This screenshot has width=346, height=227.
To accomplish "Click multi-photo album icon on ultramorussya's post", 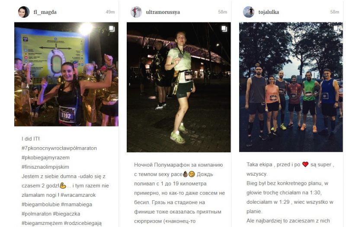I will coord(224,28).
